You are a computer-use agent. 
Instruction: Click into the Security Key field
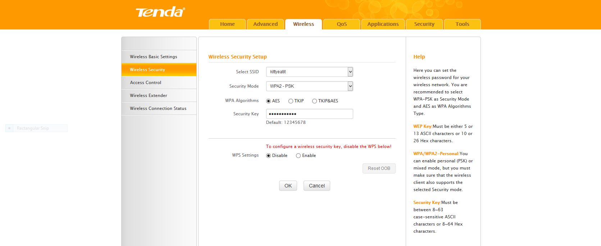[309, 114]
